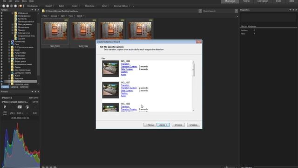298x168 pixels.
Task: Switch to the Calendar tab
Action: click(24, 87)
